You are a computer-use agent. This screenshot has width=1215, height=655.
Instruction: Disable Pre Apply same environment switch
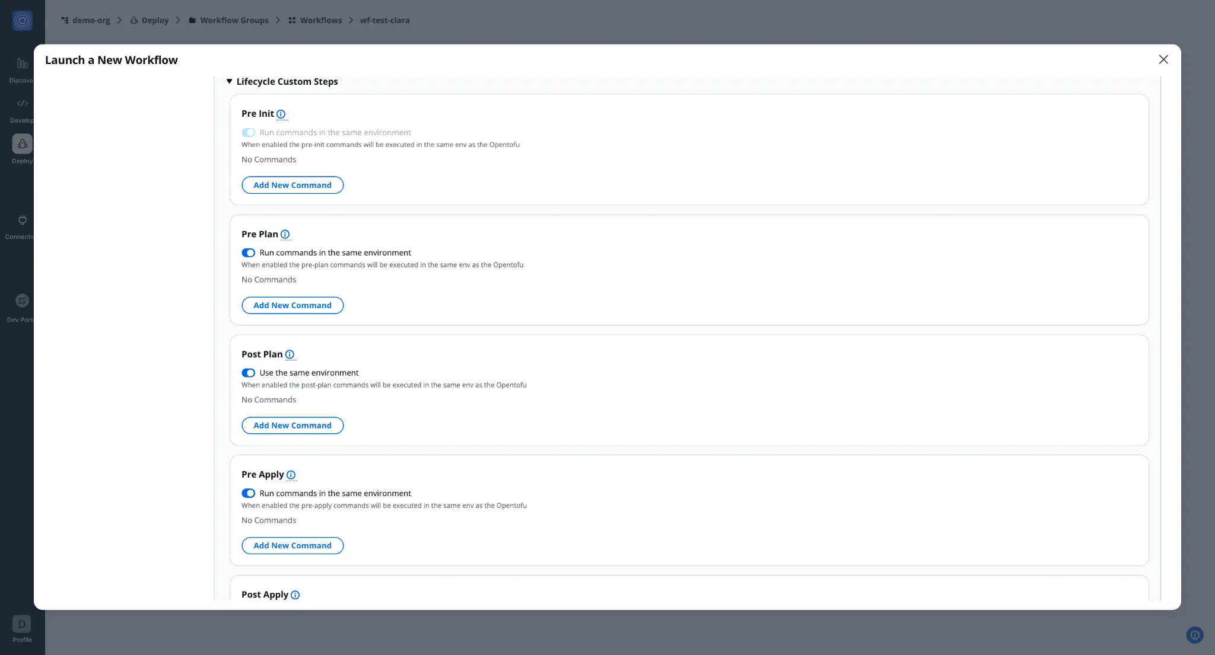[248, 493]
